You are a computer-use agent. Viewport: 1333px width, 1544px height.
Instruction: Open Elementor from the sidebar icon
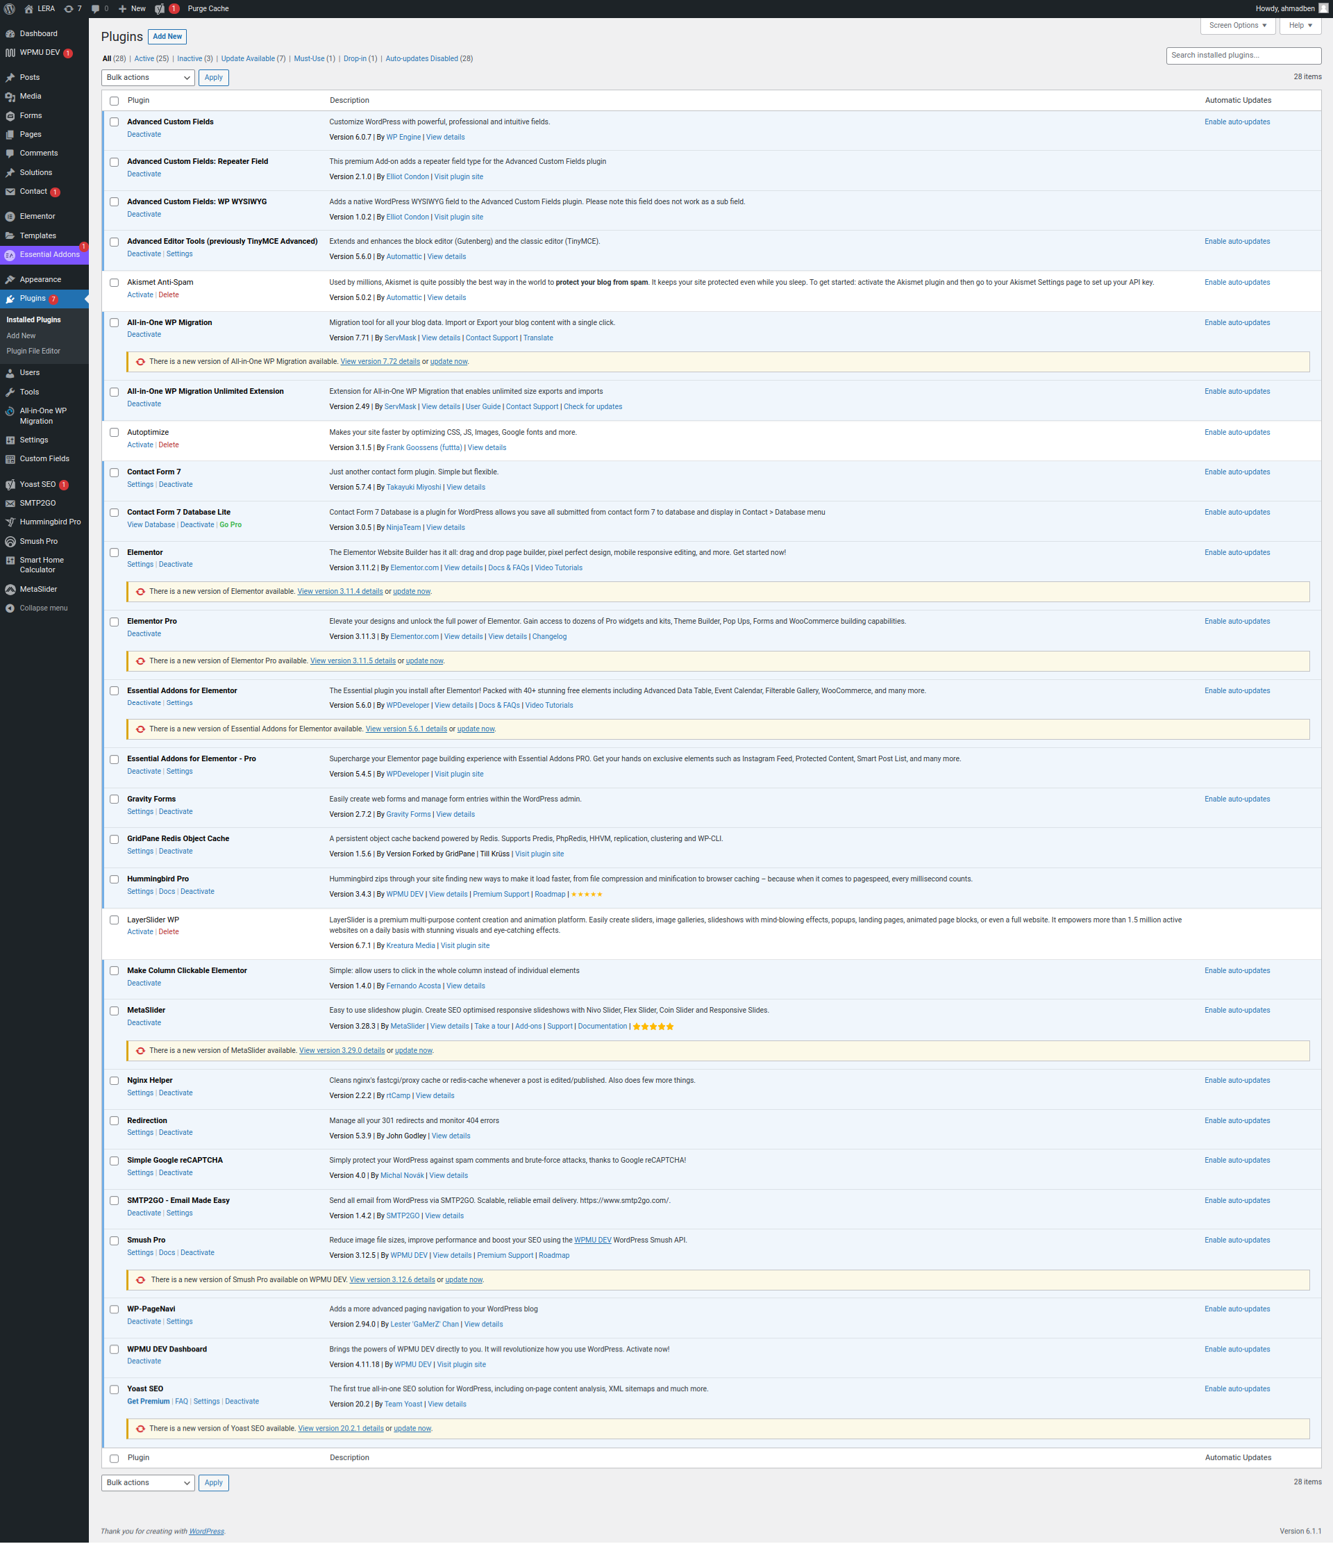[x=10, y=217]
